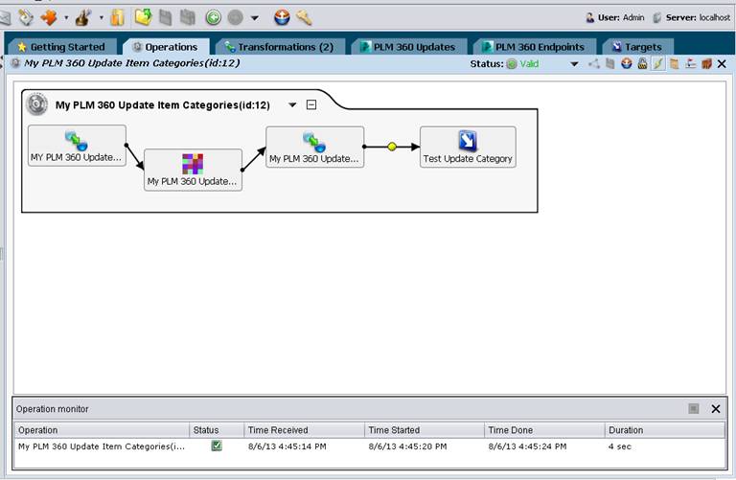Viewport: 736px width, 480px height.
Task: Select the Test Update Category target node
Action: (x=468, y=147)
